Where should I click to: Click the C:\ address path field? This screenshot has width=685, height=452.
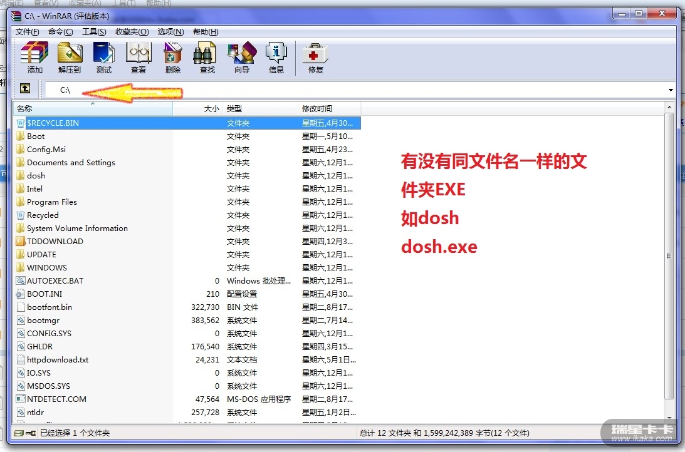[355, 90]
